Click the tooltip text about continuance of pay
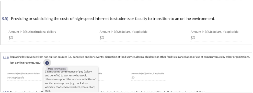This screenshot has height=93, width=253. tap(71, 81)
